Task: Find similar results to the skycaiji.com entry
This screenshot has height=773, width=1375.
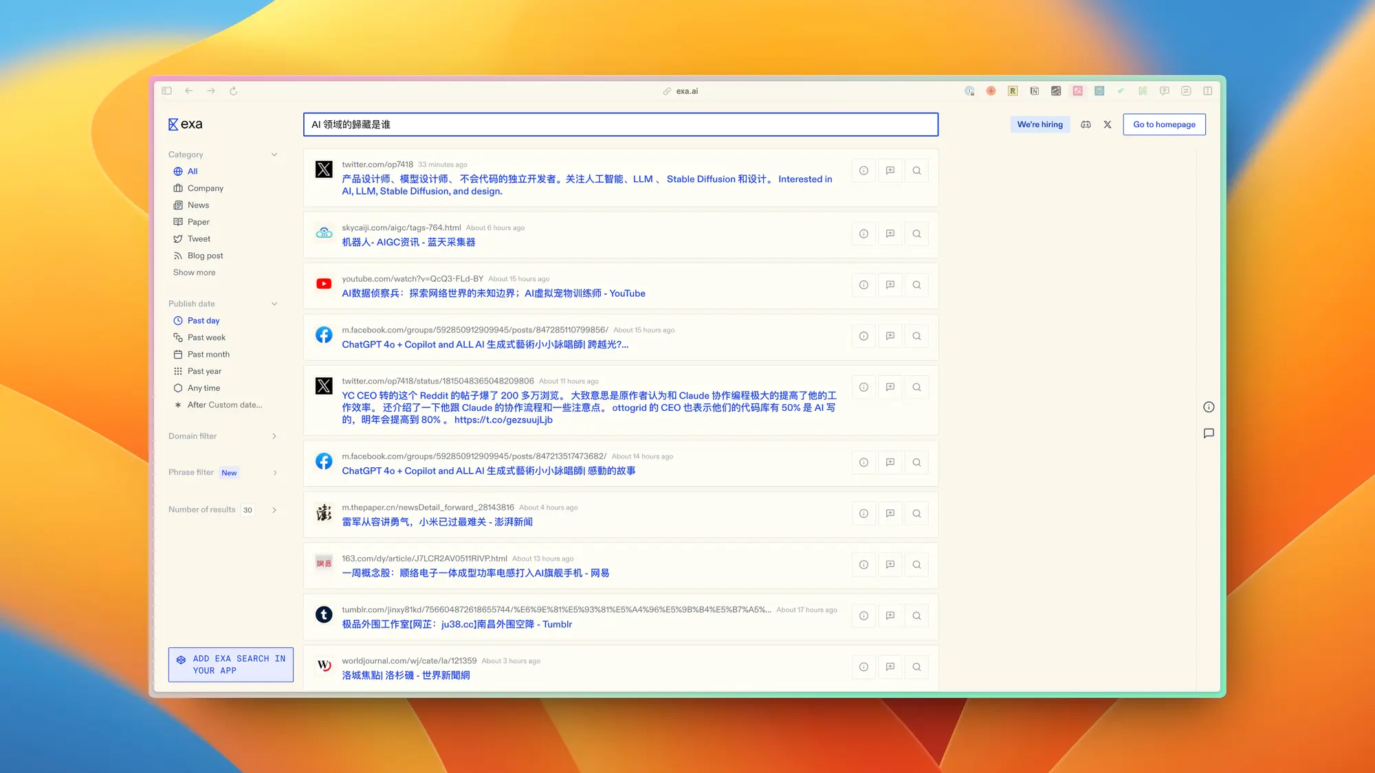Action: pyautogui.click(x=916, y=234)
